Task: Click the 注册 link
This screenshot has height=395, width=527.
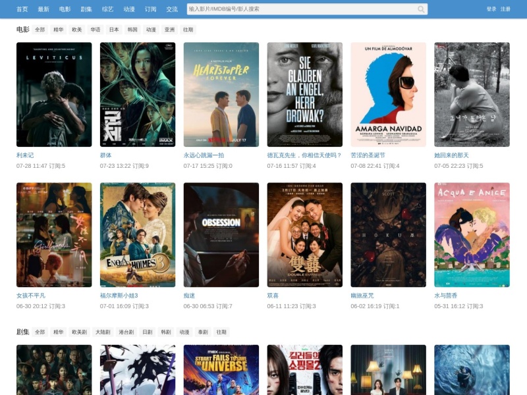Action: pos(505,9)
